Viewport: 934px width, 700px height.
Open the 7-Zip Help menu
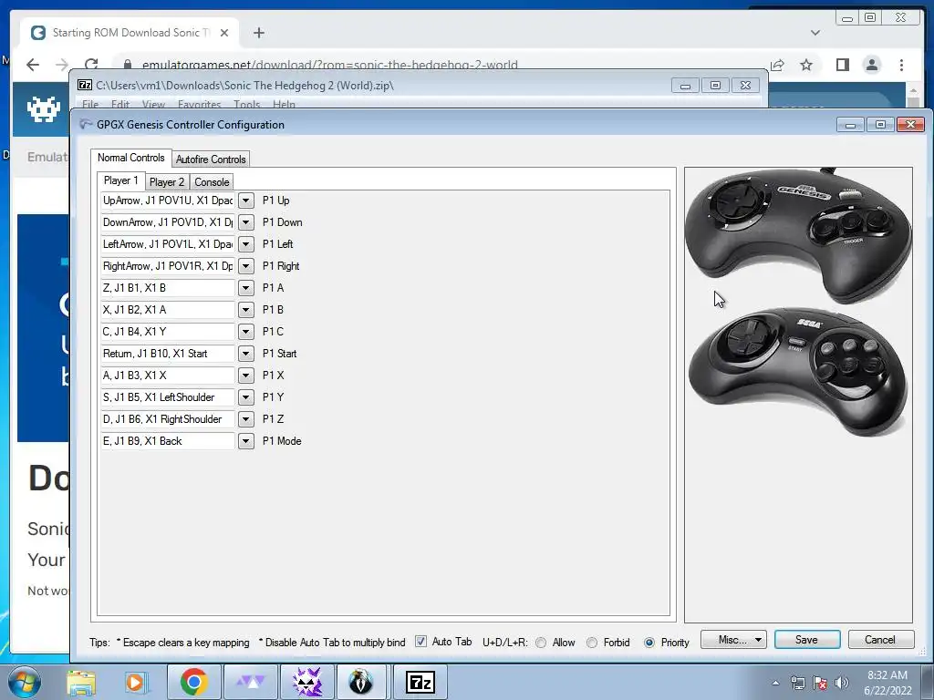(285, 104)
